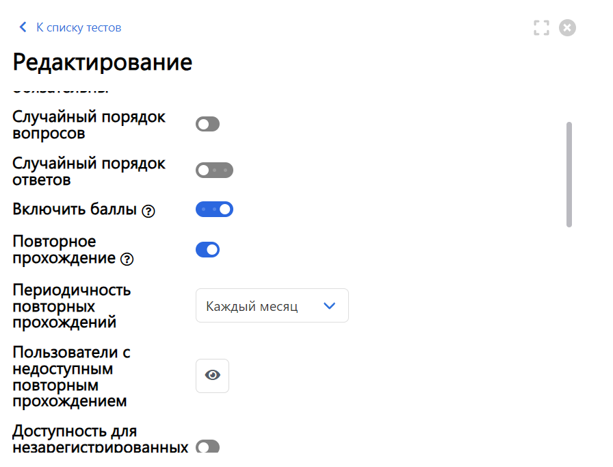Toggle "Доступность для незарегистрированных" switch

click(x=207, y=447)
